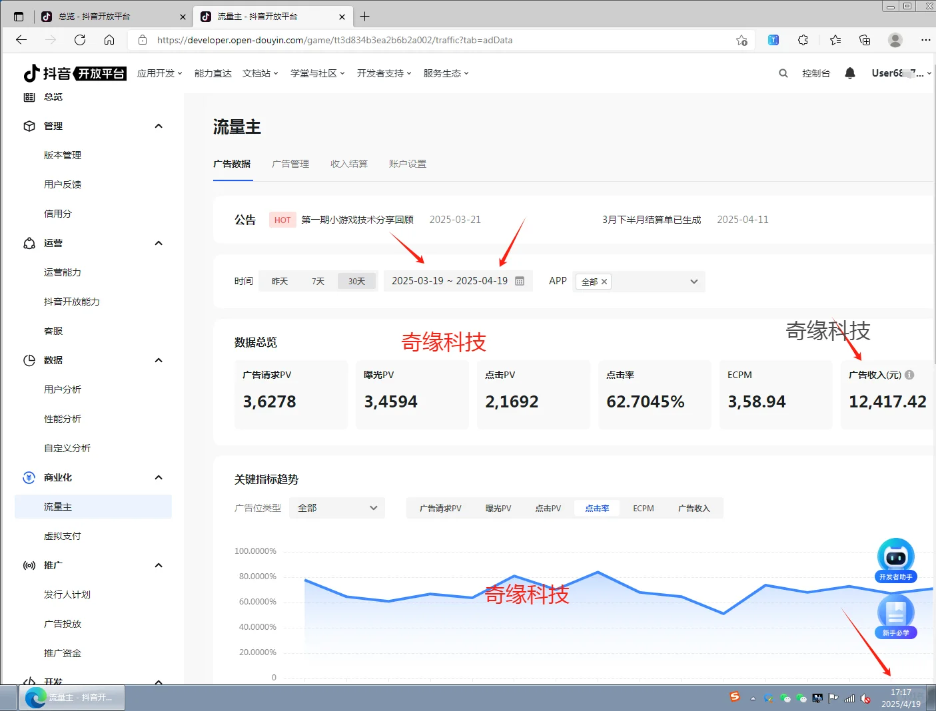Screen dimensions: 936x711
Task: Open the 开发者助手 floating assistant icon
Action: click(x=895, y=558)
